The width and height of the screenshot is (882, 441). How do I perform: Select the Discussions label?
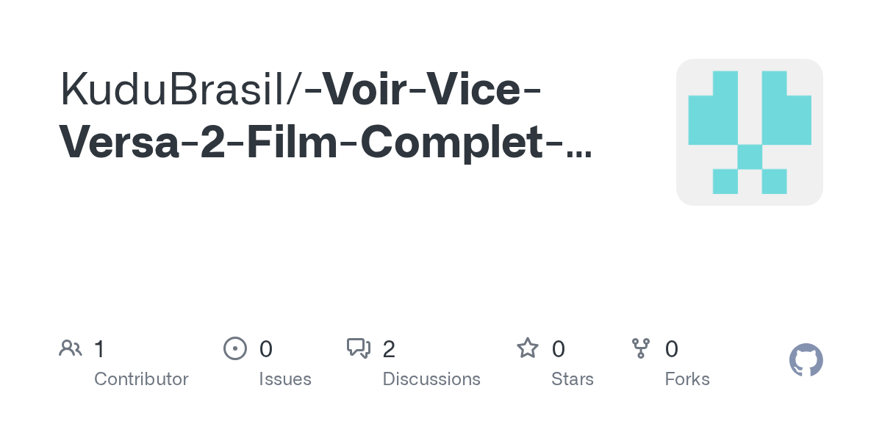point(431,379)
